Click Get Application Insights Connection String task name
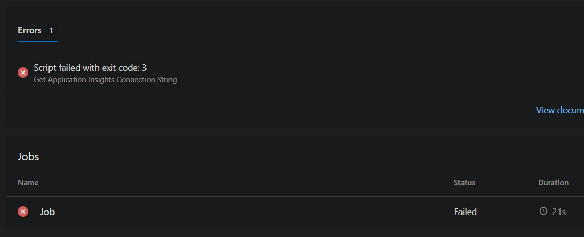 [x=105, y=80]
